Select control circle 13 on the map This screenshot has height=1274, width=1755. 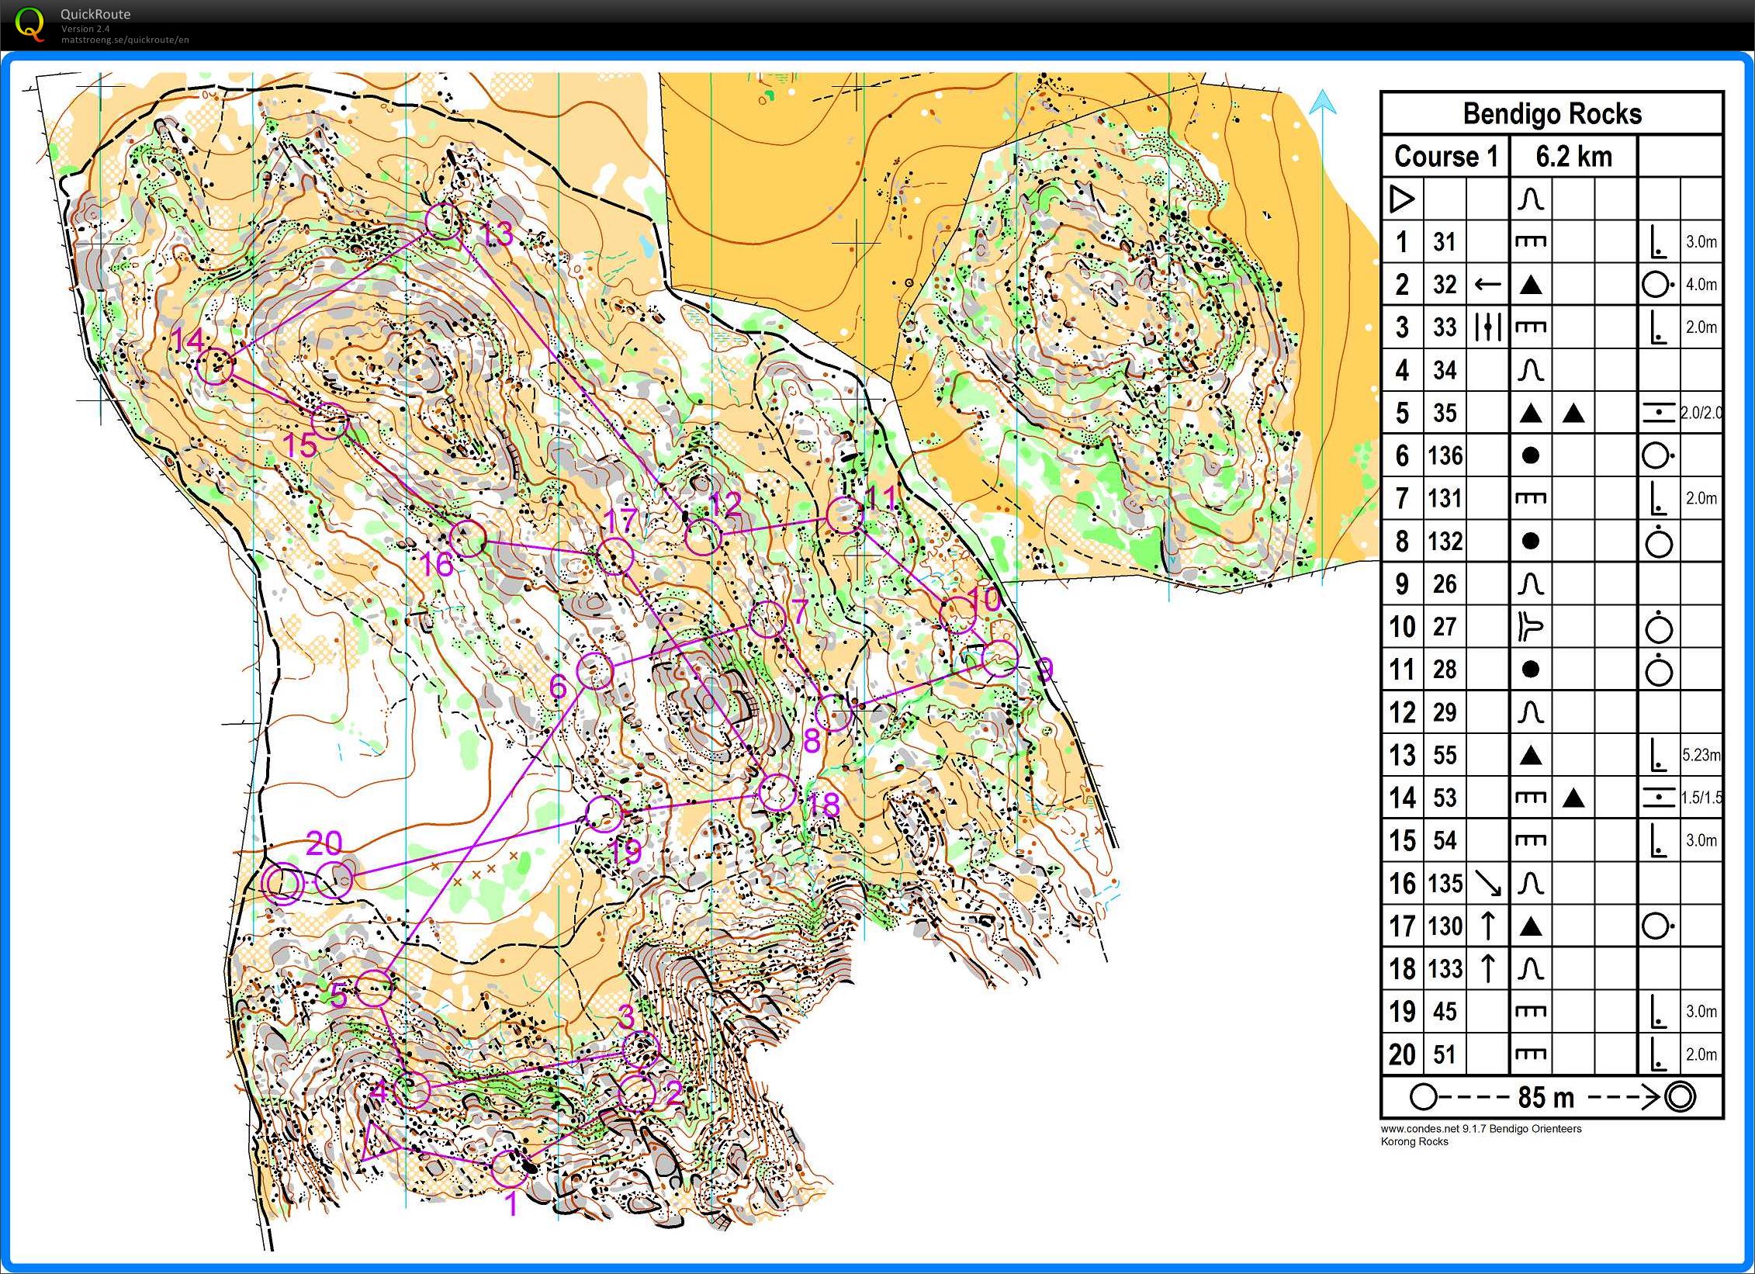444,221
